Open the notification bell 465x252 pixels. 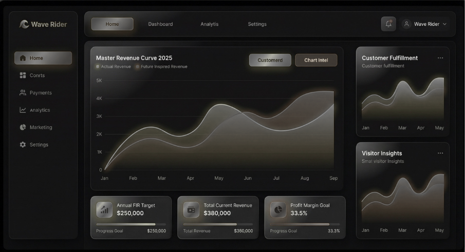pos(388,24)
